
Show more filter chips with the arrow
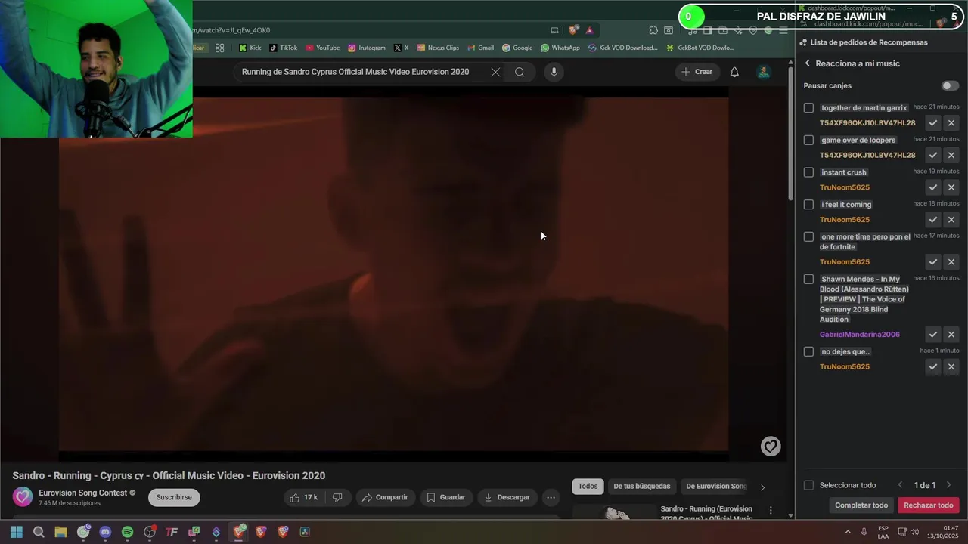point(762,487)
